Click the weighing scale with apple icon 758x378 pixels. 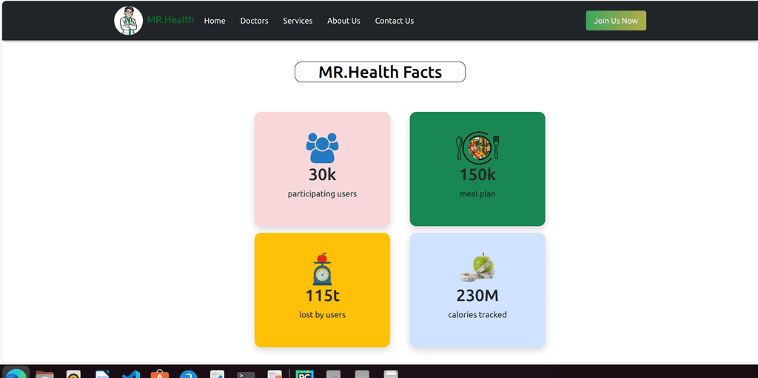[x=322, y=268]
